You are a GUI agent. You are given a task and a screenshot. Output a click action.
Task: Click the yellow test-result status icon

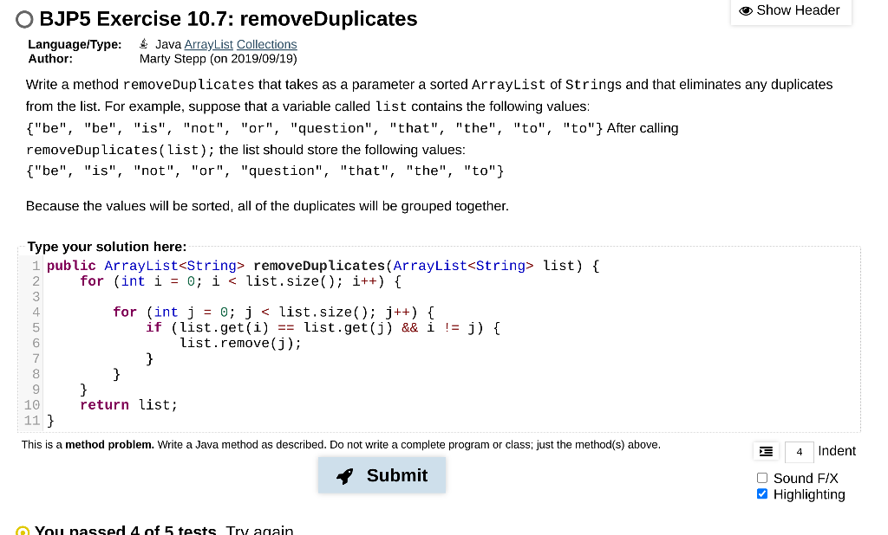pos(23,530)
